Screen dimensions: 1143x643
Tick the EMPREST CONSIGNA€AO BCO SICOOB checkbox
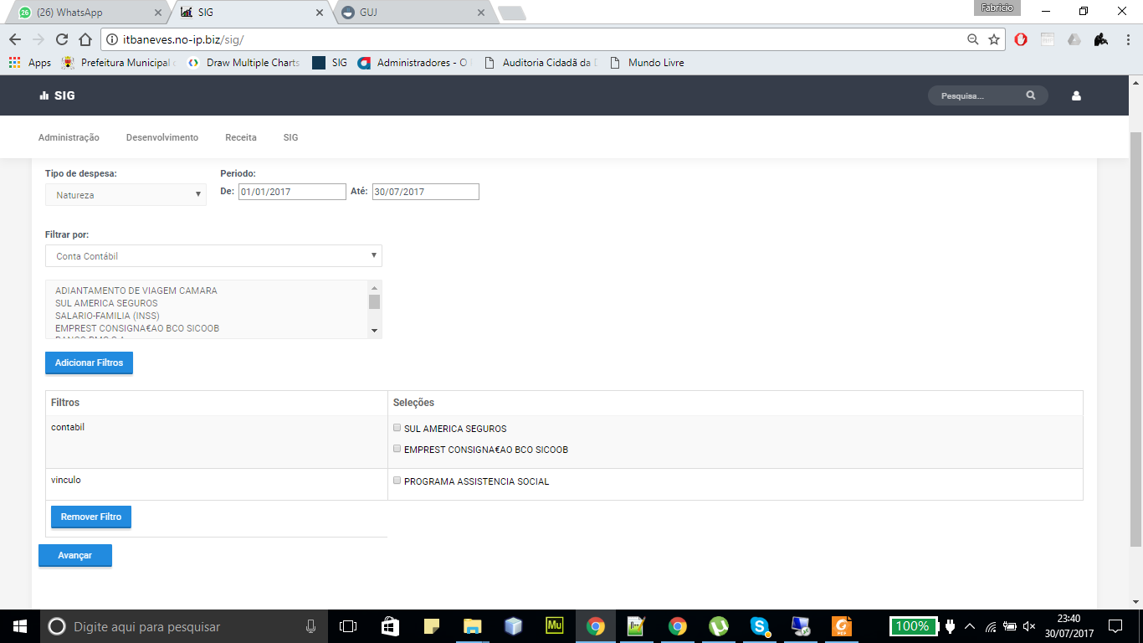click(x=397, y=449)
